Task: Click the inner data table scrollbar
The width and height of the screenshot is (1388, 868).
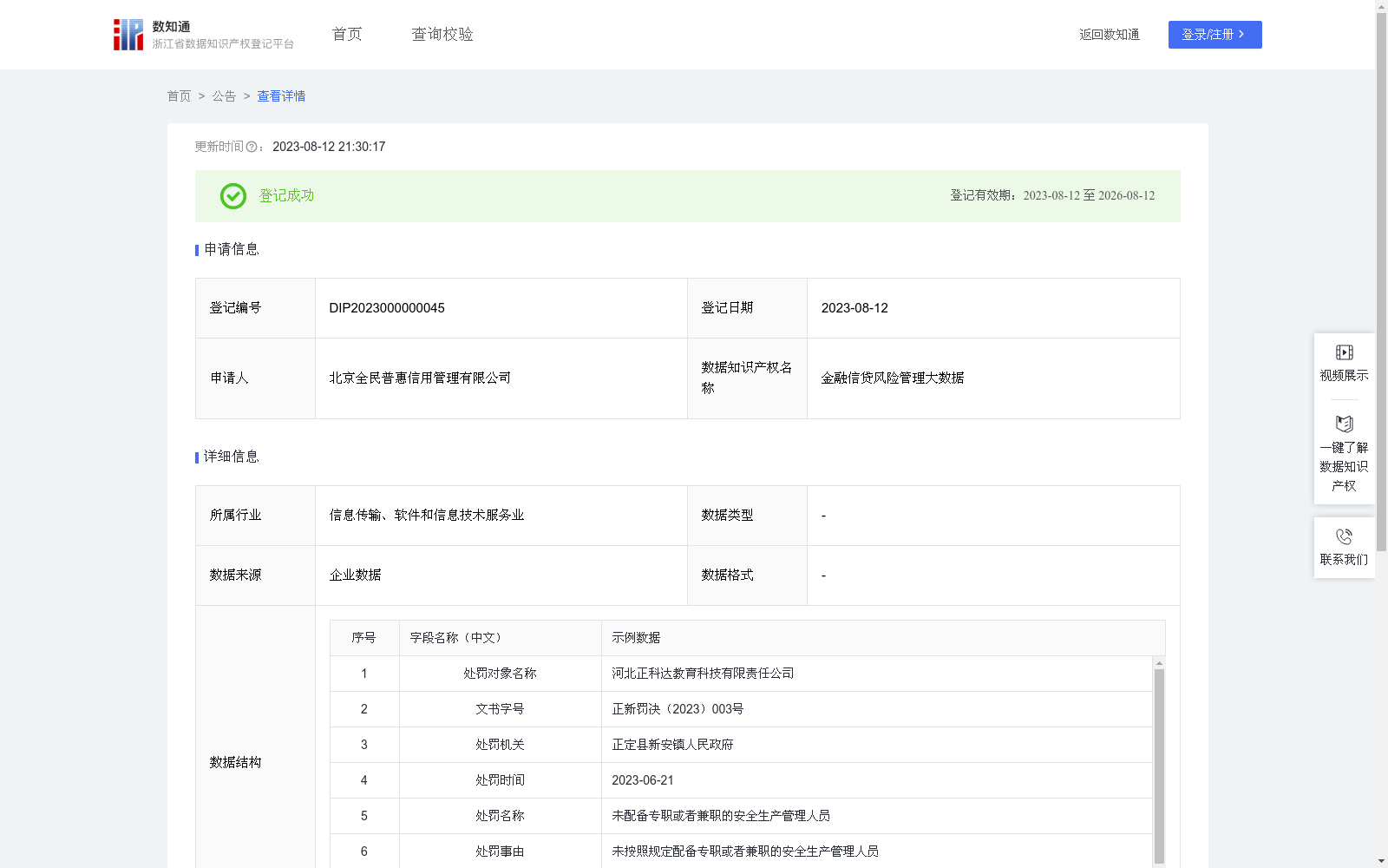Action: coord(1159,766)
